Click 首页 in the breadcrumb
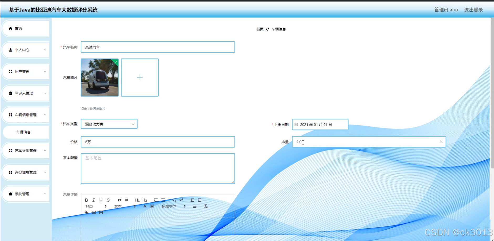The height and width of the screenshot is (241, 494). (x=260, y=29)
